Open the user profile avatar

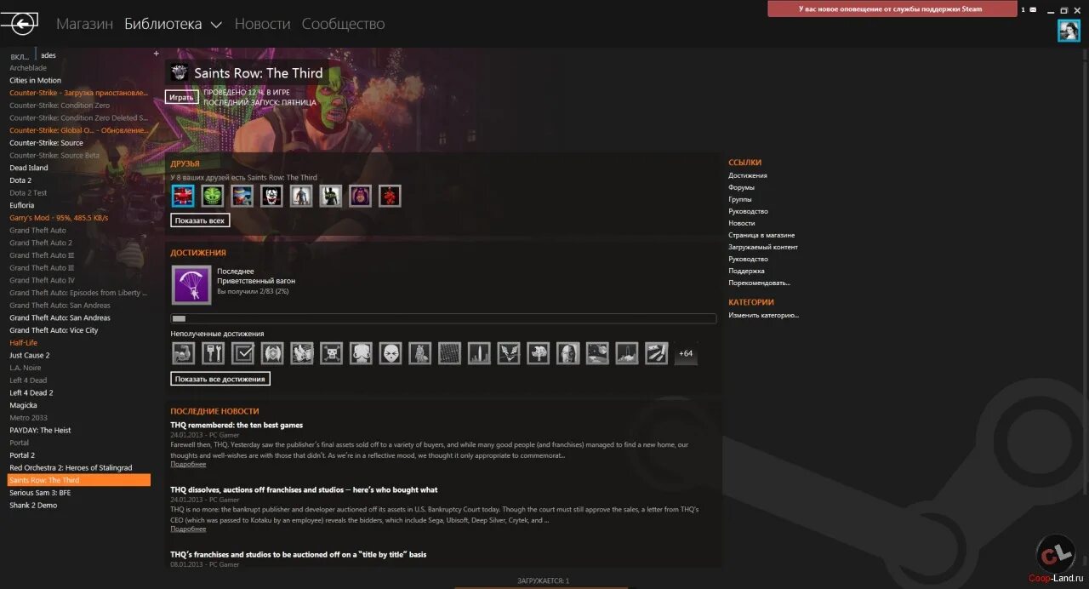tap(1069, 31)
